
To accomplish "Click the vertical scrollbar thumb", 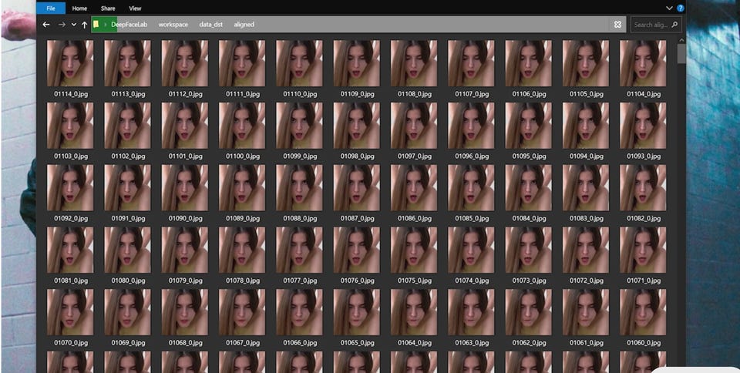I will 681,54.
